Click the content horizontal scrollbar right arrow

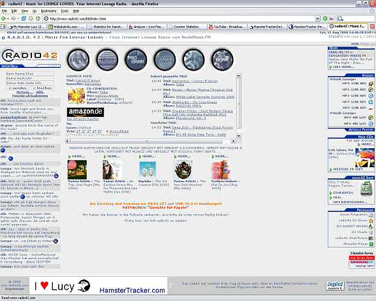pyautogui.click(x=233, y=141)
